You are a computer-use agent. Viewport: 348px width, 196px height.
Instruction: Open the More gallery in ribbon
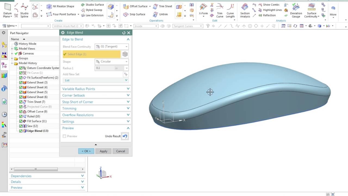(333, 11)
